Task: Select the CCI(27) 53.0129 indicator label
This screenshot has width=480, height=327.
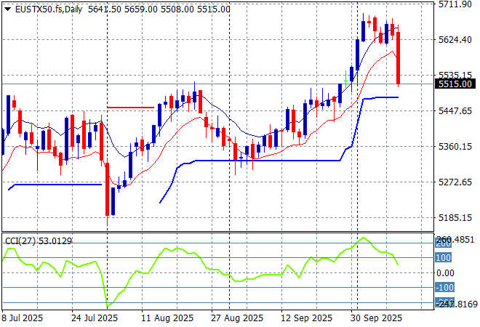Action: [x=39, y=241]
